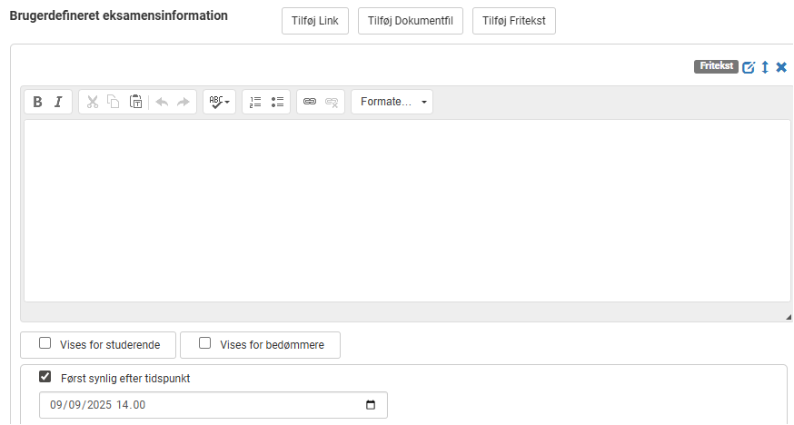Paste as plain text icon
794x425 pixels.
pyautogui.click(x=135, y=102)
